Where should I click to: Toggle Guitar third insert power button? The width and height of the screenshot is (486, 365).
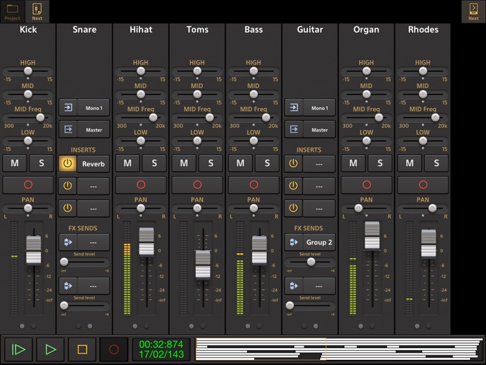point(293,208)
